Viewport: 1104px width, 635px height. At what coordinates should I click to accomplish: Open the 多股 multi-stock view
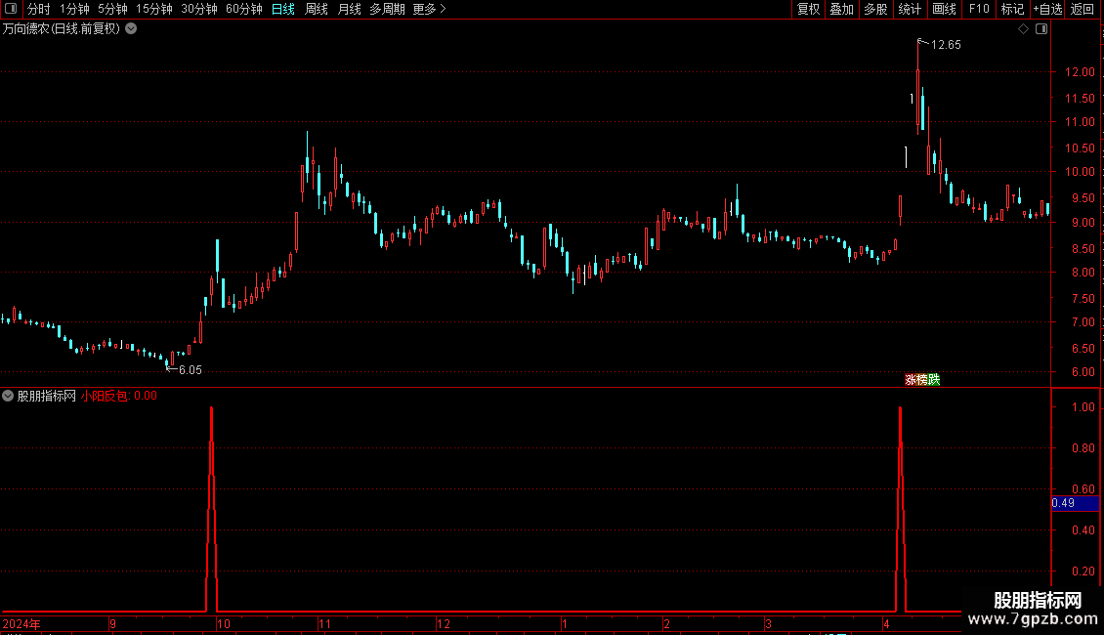pos(876,9)
